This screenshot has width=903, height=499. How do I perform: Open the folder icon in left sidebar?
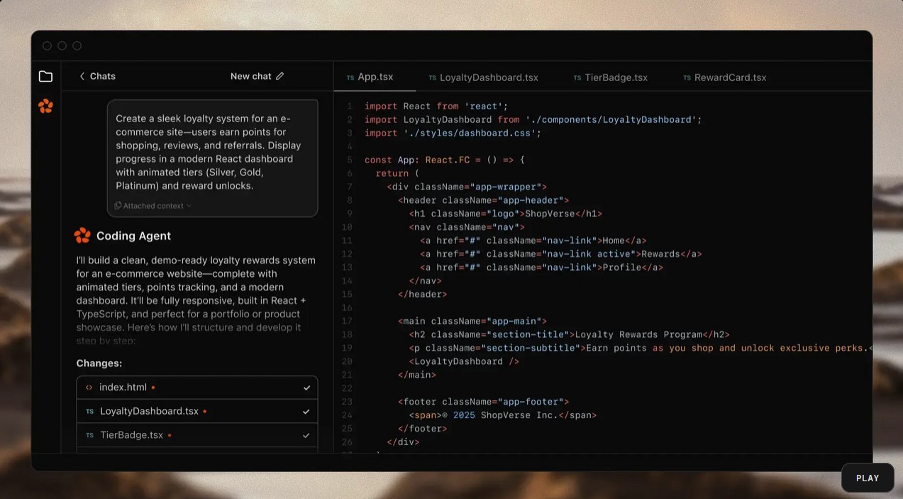(x=45, y=77)
